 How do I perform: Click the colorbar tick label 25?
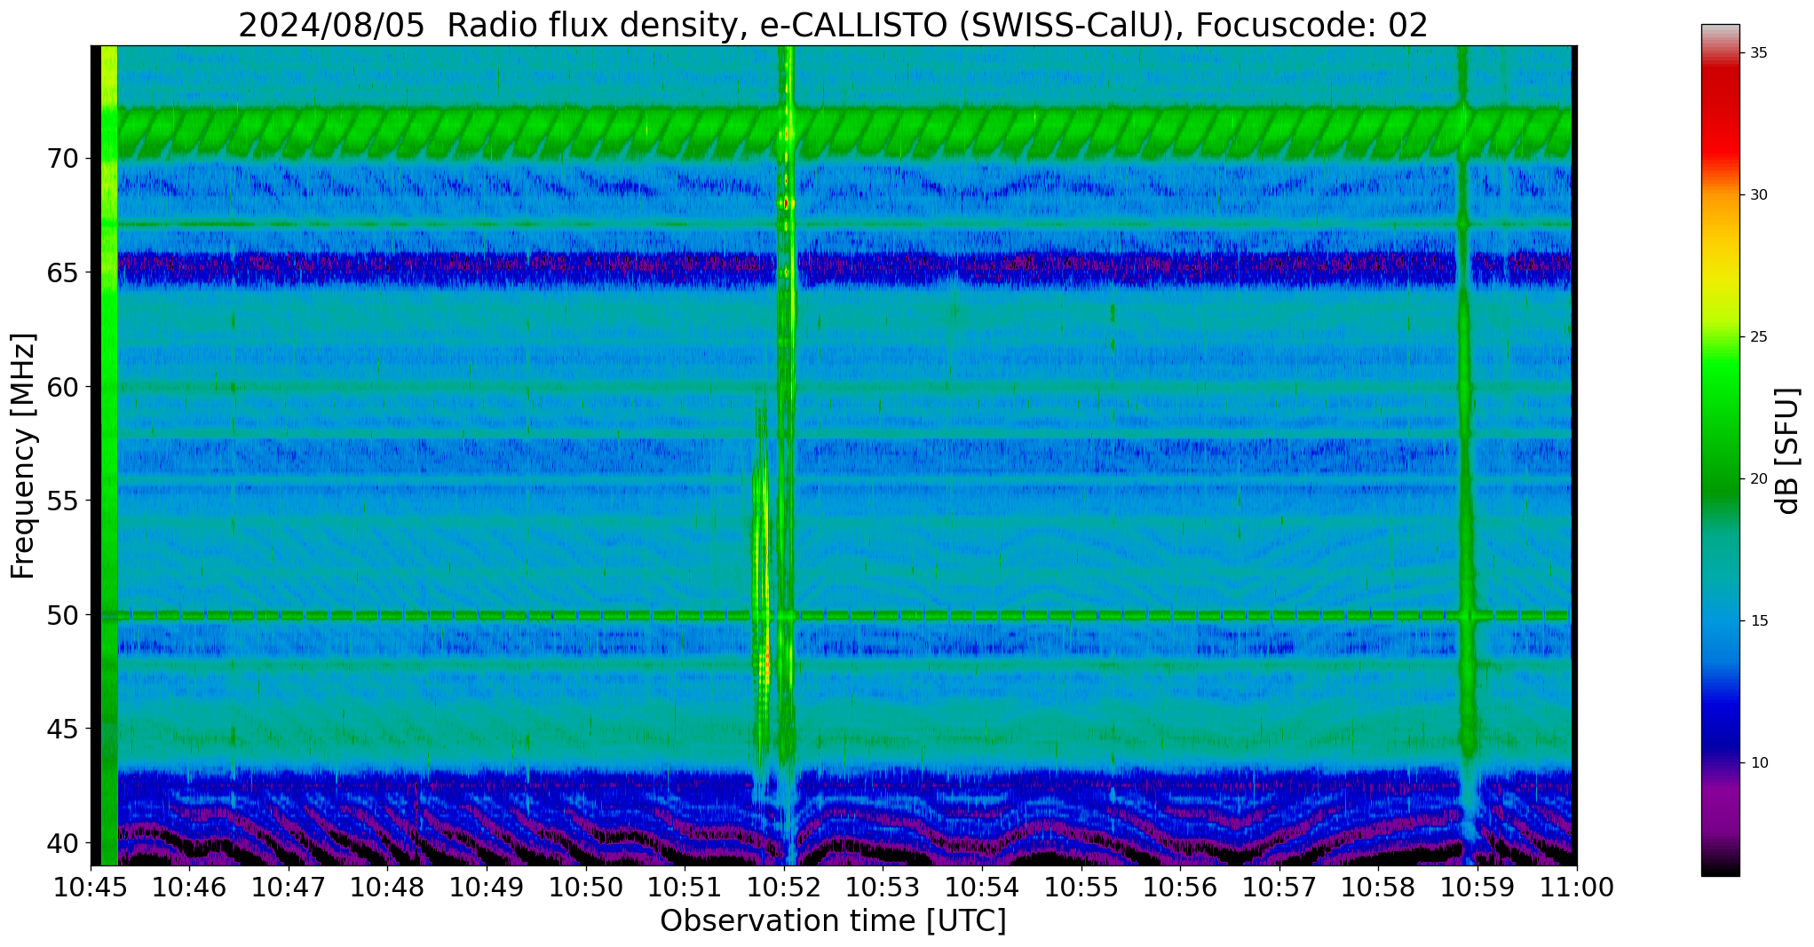[1759, 337]
